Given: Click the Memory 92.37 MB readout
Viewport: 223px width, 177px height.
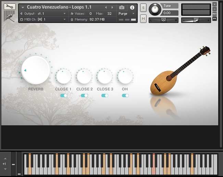Looking at the screenshot, I should [x=97, y=20].
